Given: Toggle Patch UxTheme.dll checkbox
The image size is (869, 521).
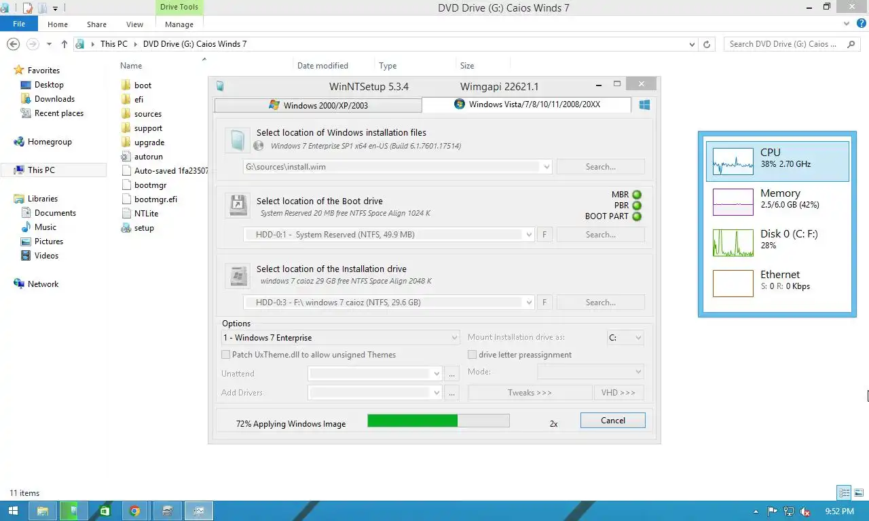Looking at the screenshot, I should point(226,355).
